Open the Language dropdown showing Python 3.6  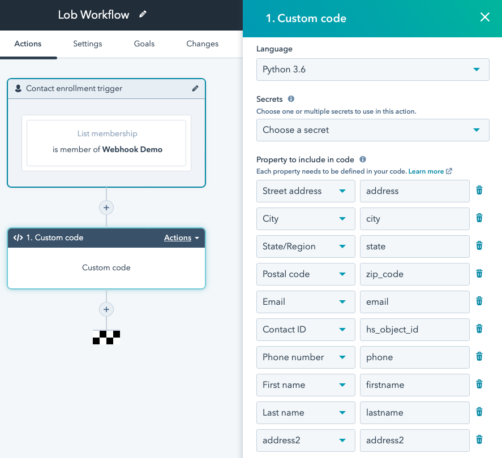click(372, 70)
